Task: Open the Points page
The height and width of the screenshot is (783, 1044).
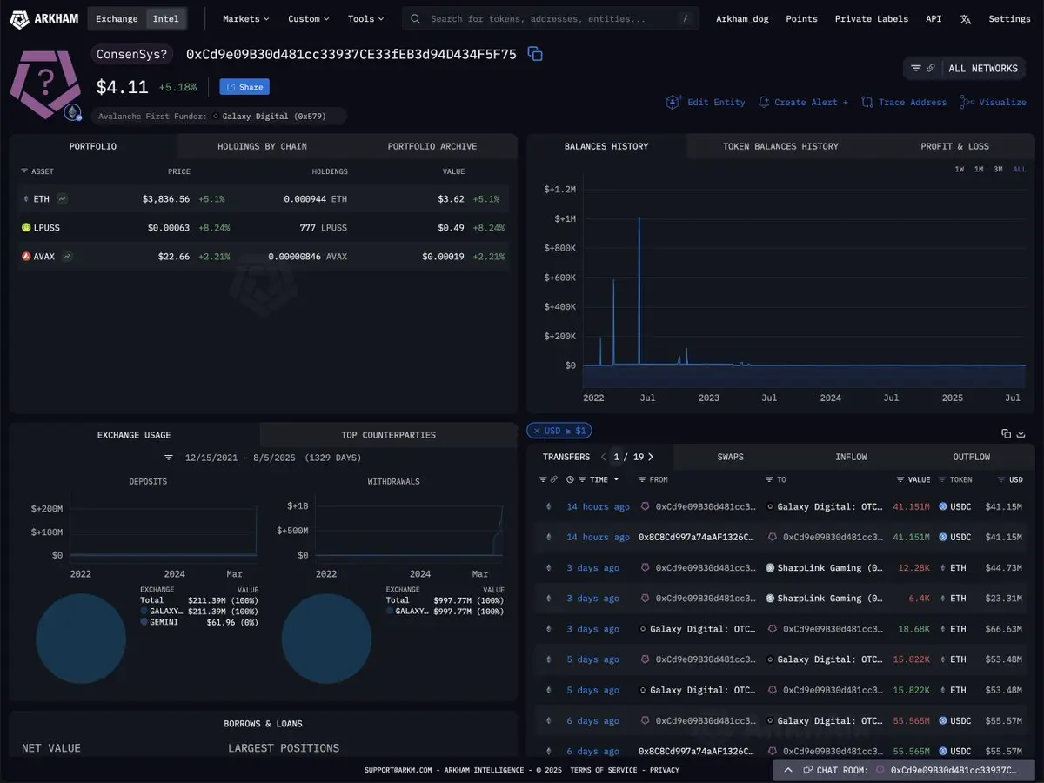Action: pos(801,18)
